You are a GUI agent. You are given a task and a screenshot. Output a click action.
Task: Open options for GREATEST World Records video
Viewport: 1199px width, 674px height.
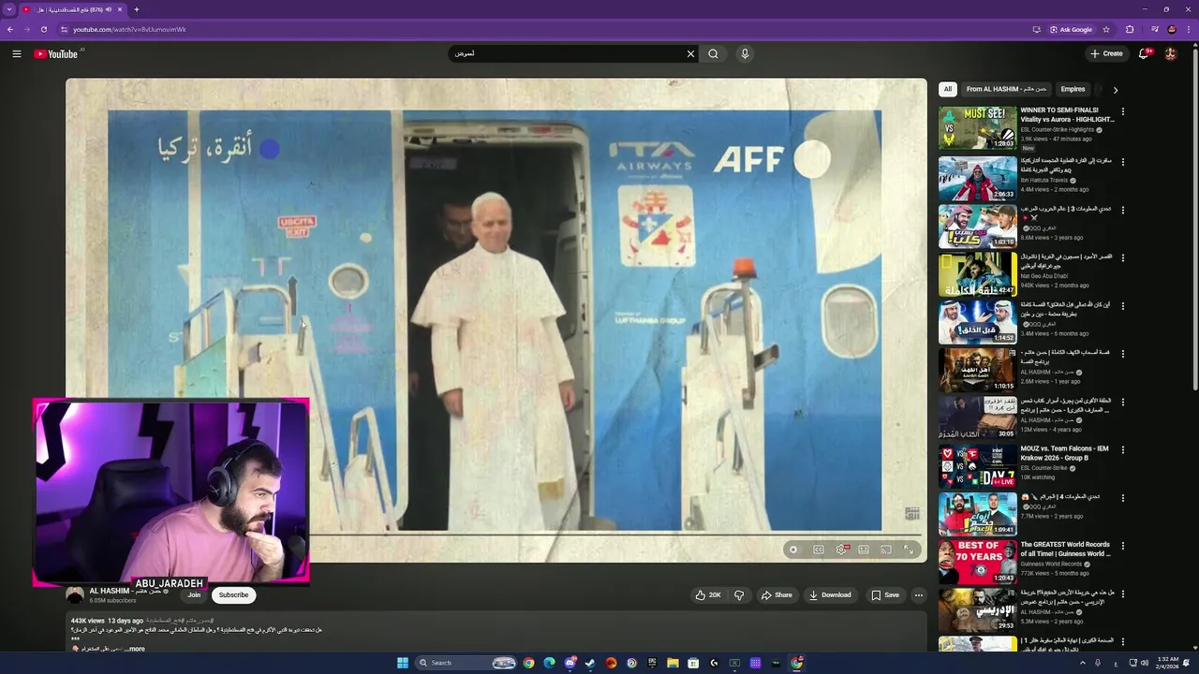[x=1122, y=546]
